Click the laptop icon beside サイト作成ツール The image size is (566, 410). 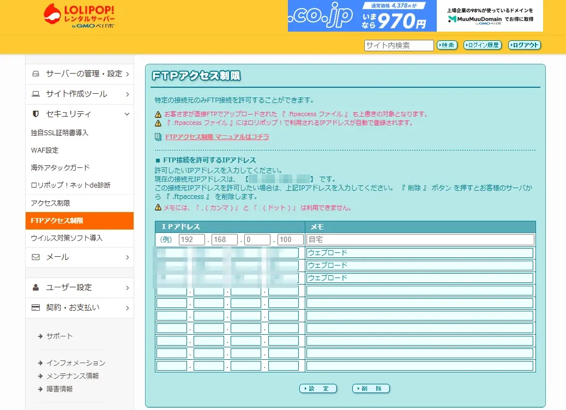click(36, 94)
